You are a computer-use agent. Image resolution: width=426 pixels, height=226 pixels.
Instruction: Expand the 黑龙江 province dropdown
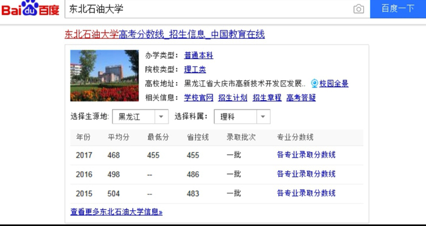[140, 117]
